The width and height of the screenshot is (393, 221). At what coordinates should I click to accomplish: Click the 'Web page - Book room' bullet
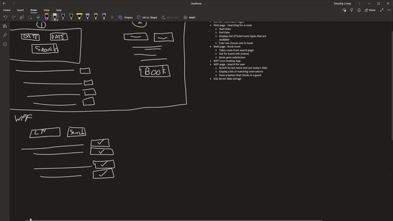coord(227,47)
